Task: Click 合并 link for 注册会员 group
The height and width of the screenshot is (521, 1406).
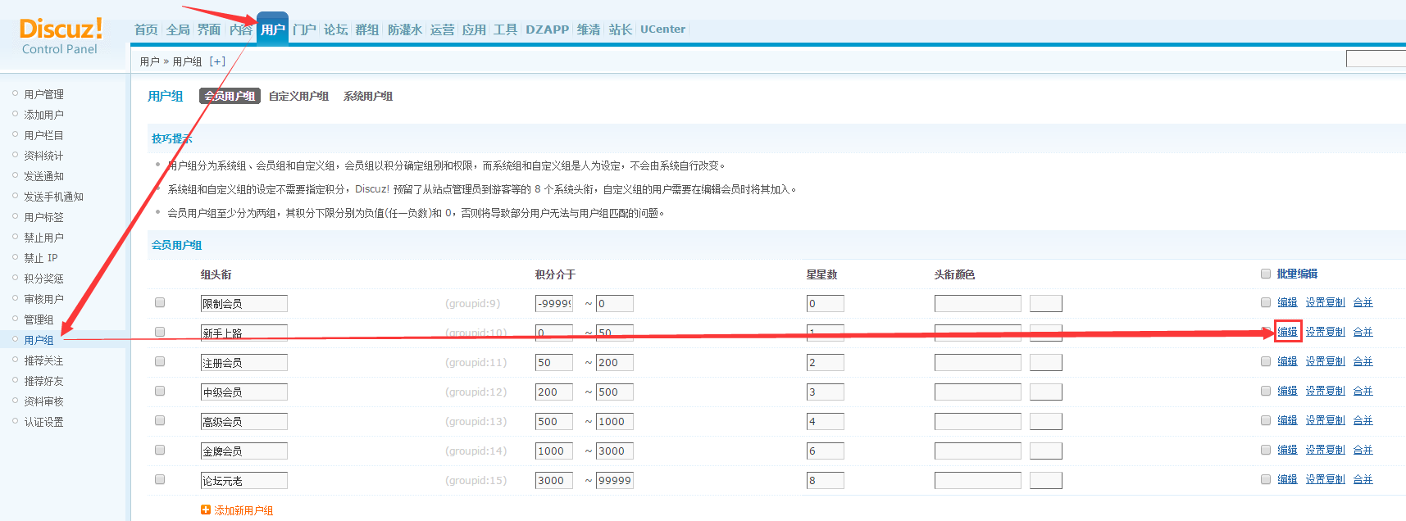Action: (x=1363, y=361)
